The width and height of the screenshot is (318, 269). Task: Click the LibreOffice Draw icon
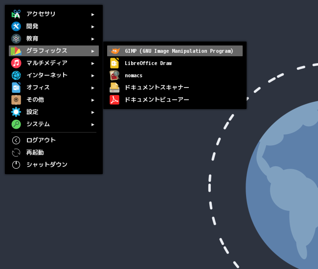(114, 63)
